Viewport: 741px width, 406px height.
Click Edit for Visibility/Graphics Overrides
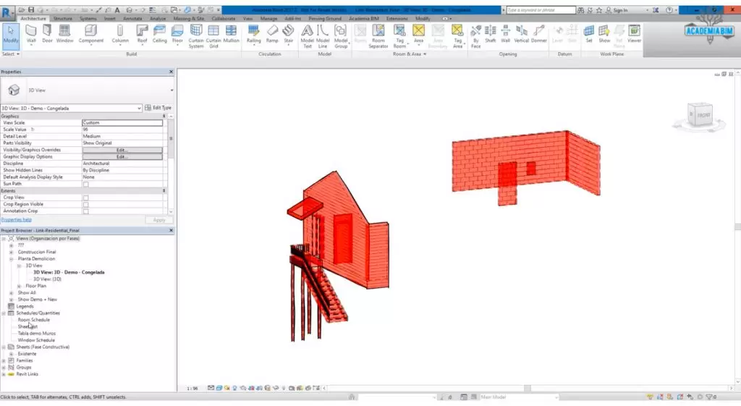pos(122,150)
